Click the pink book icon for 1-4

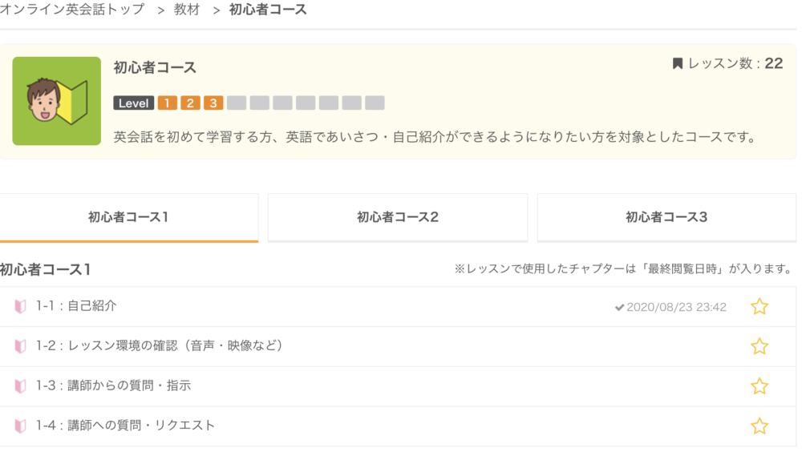click(x=21, y=426)
